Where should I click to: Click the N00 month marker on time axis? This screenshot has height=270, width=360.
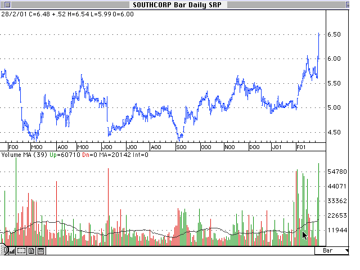point(229,147)
